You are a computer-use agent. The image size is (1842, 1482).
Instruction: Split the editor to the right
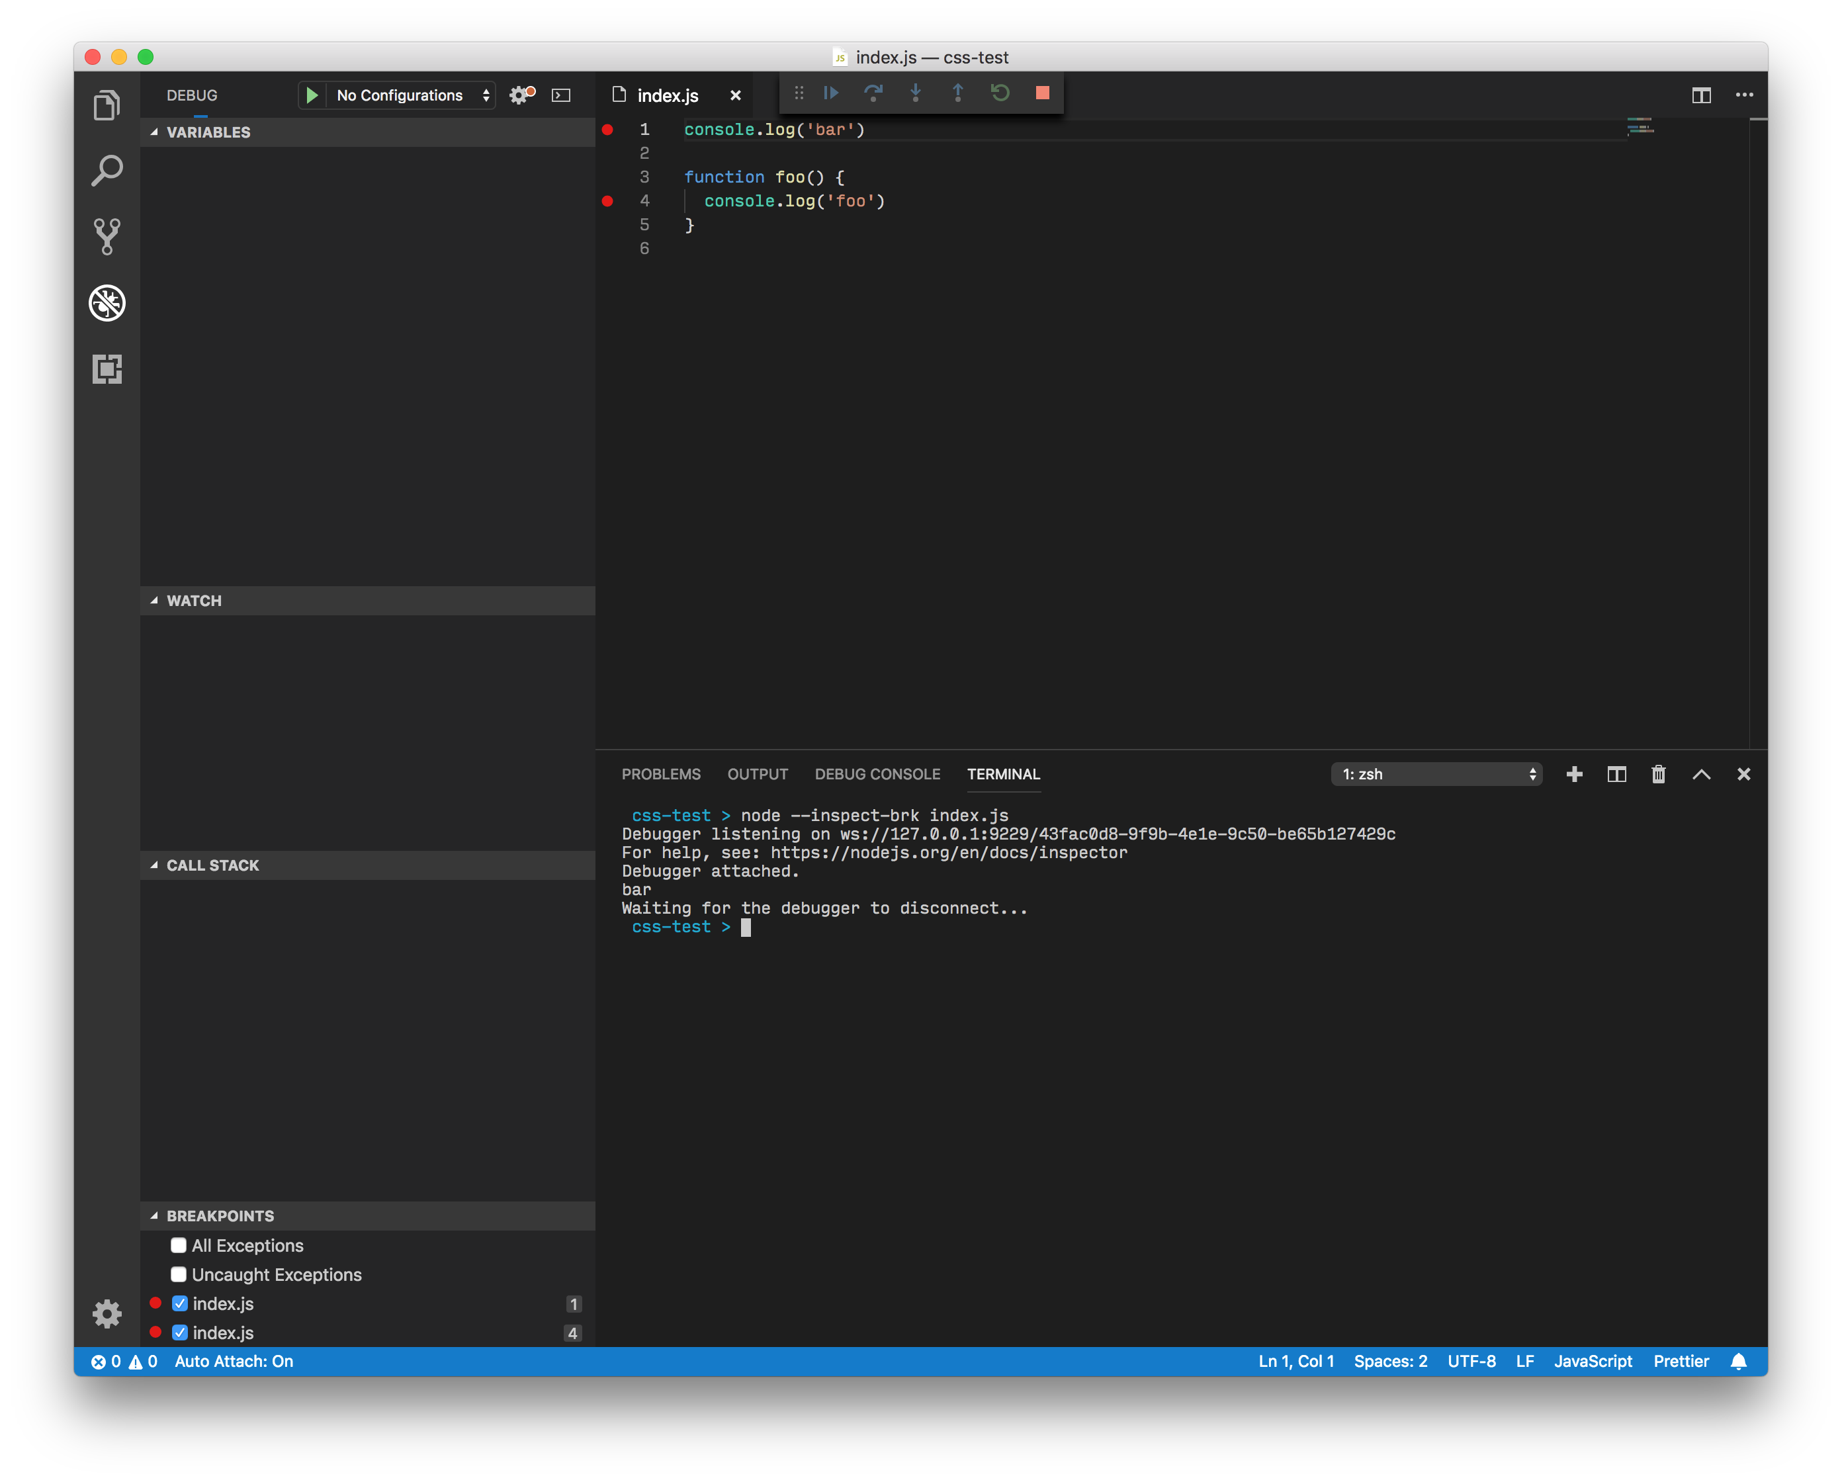pyautogui.click(x=1701, y=95)
